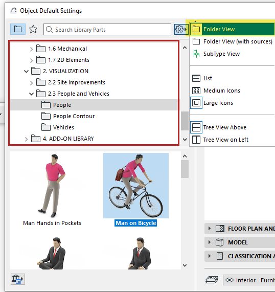Click the layer stack icon near Interior

tap(212, 280)
